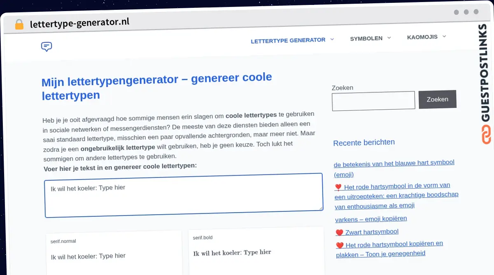Image resolution: width=494 pixels, height=275 pixels.
Task: Select the serif.normal generated text
Action: (x=88, y=256)
